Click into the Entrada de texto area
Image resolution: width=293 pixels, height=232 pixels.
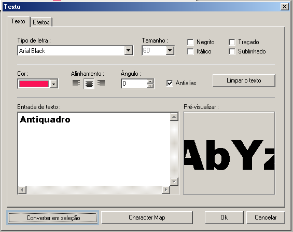click(x=94, y=149)
